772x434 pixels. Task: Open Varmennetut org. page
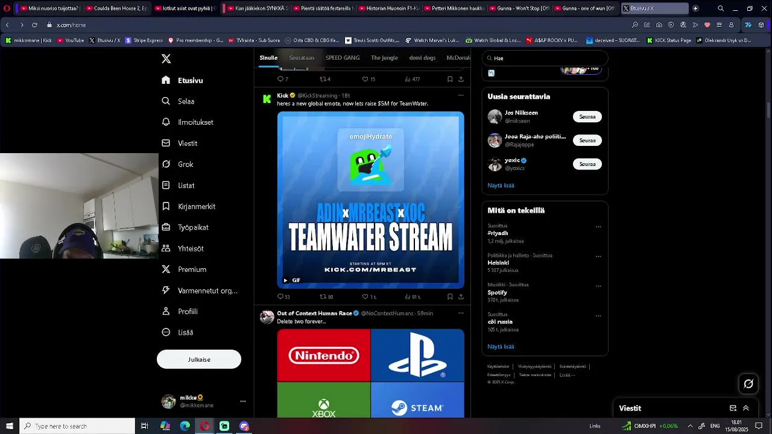(x=200, y=291)
